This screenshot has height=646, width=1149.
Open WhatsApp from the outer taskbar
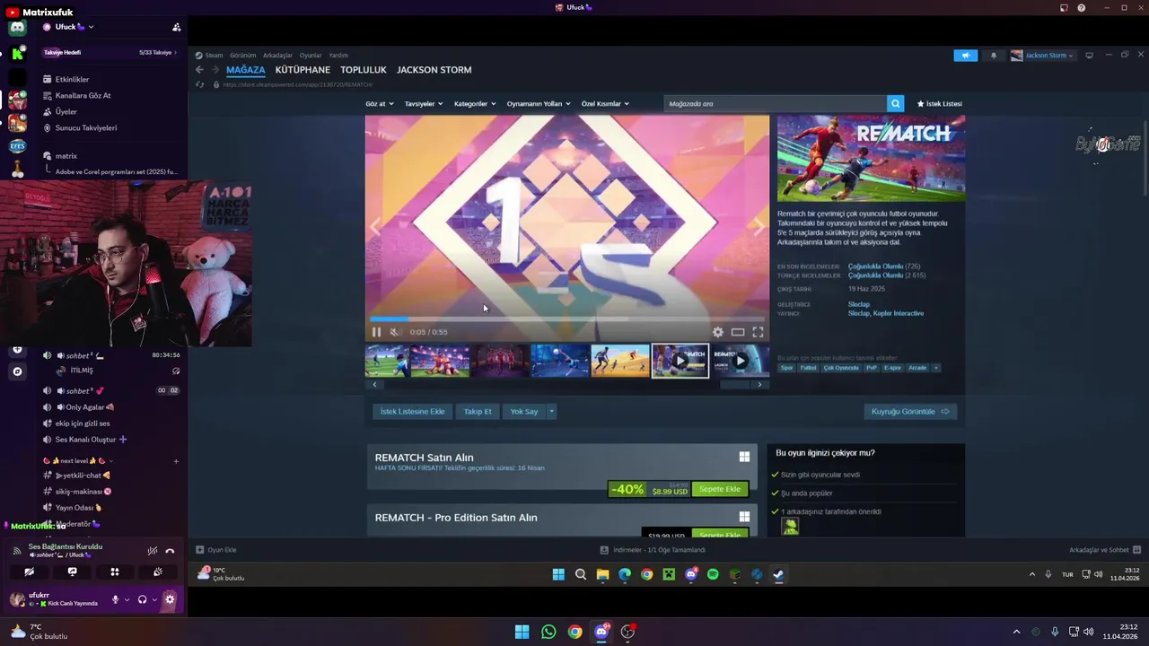548,632
